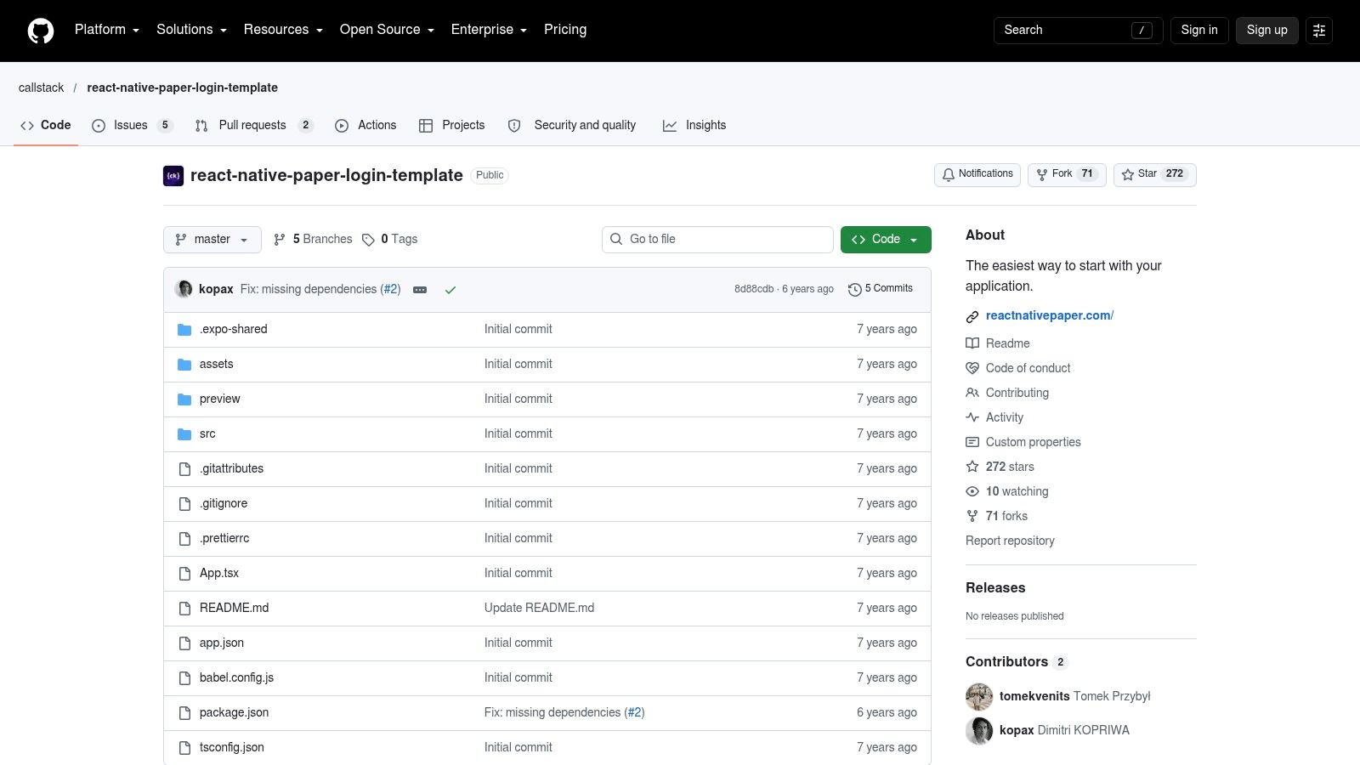Expand the Resources menu
This screenshot has height=765, width=1360.
tap(284, 30)
